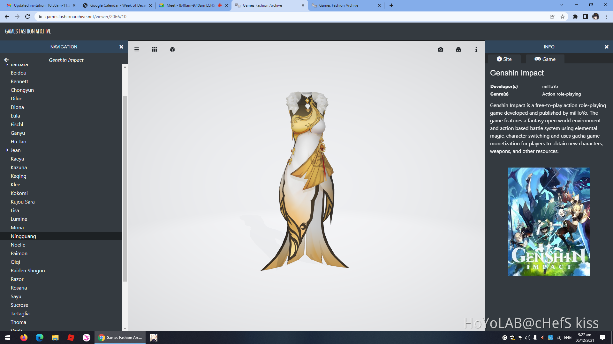Open Fischl's entry
Image resolution: width=613 pixels, height=344 pixels.
(x=17, y=125)
